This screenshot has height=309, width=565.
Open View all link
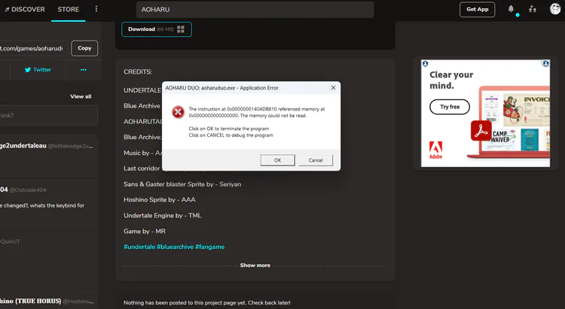(81, 96)
